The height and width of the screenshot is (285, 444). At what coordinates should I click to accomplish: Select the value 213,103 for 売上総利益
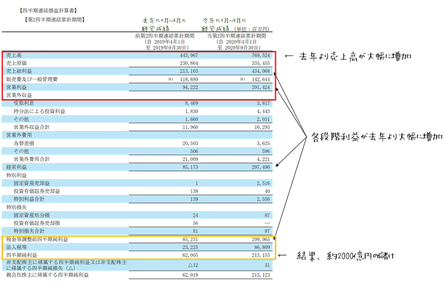coord(189,71)
